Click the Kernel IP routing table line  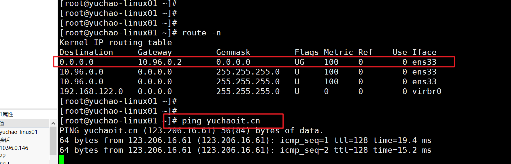pos(116,43)
